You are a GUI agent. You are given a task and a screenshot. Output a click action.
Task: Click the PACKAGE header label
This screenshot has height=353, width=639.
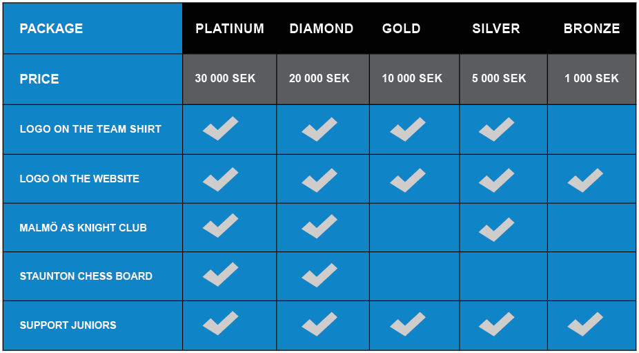point(51,28)
